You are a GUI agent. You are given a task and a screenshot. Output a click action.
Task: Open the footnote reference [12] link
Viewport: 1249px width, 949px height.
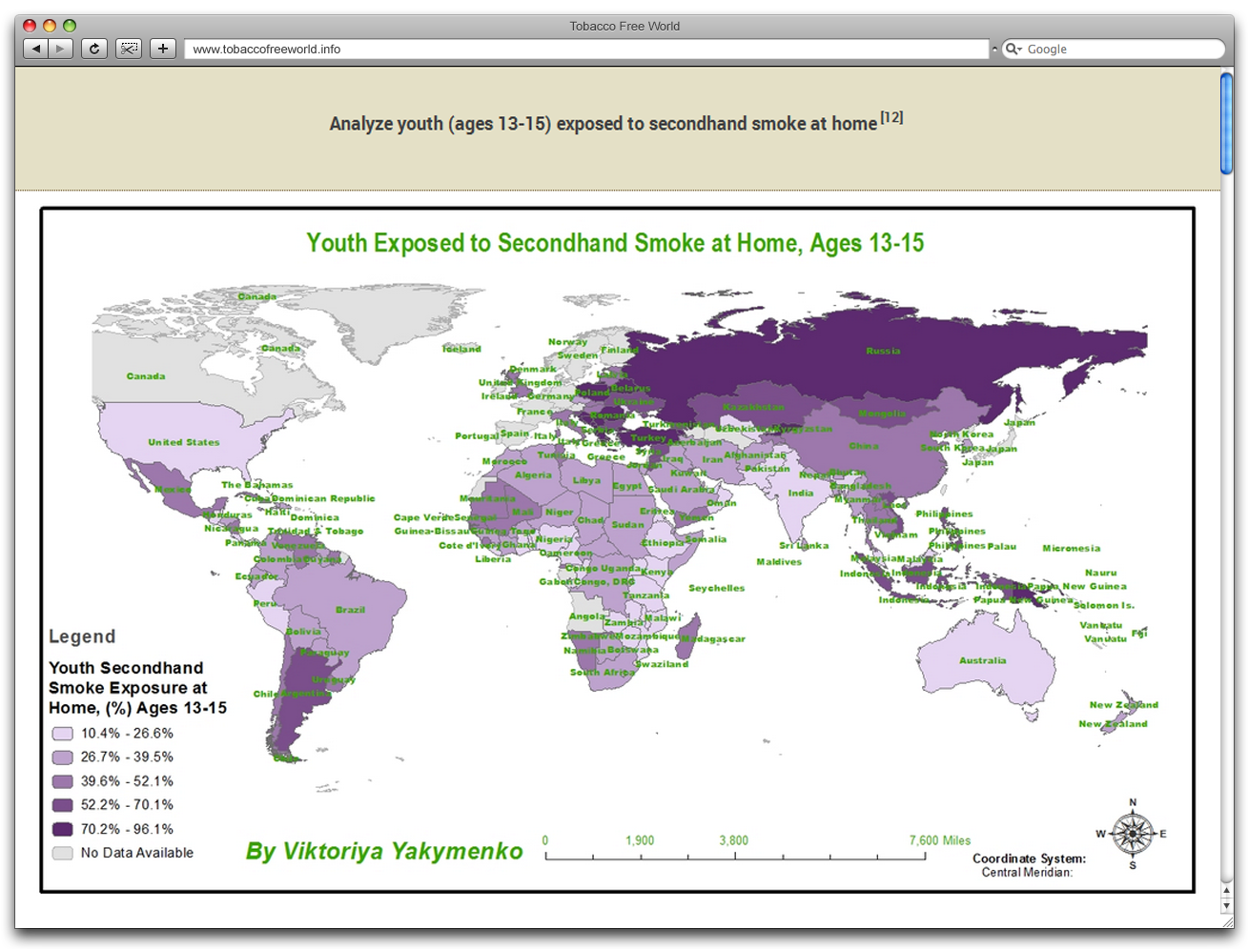(x=891, y=117)
